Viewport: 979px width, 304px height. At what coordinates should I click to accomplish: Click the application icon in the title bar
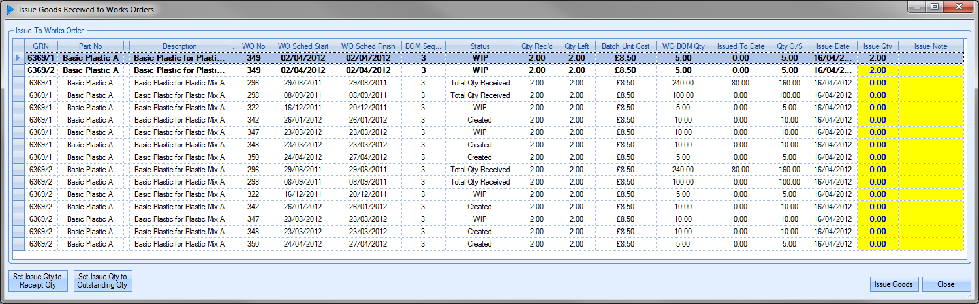point(10,9)
